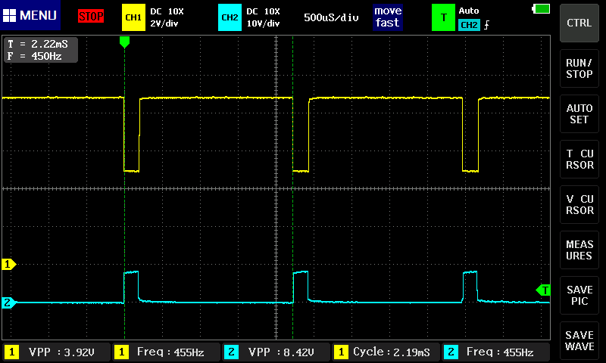This screenshot has height=363, width=606.
Task: Select the yellow channel 1 ground marker
Action: point(8,264)
